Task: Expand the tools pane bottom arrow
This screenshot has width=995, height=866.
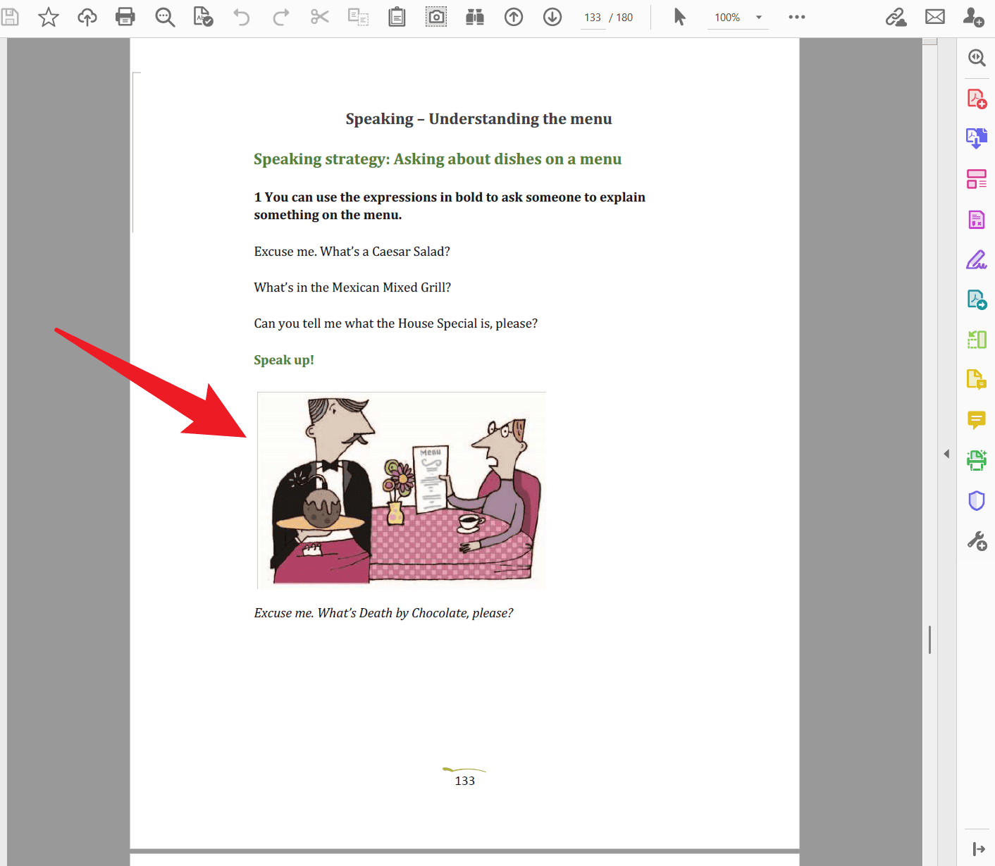Action: [x=979, y=849]
